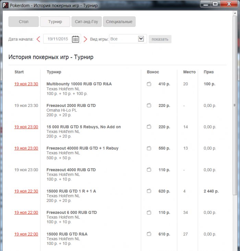
Task: Maximize the Pokerdom window
Action: (215, 4)
